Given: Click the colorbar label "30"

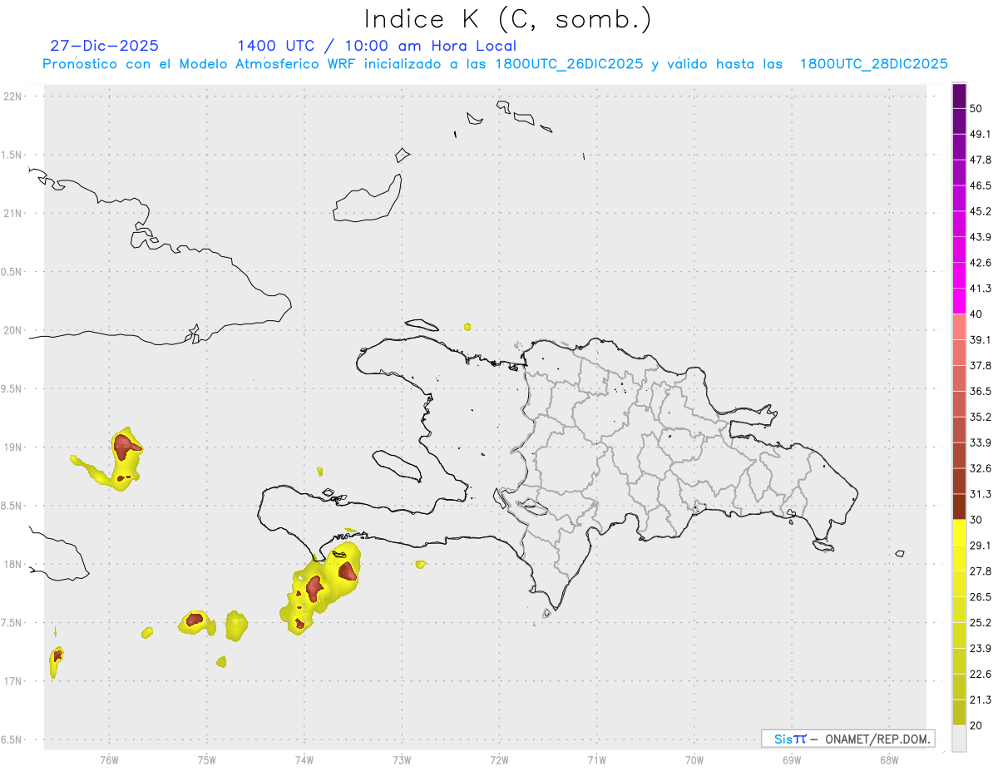Looking at the screenshot, I should 977,520.
